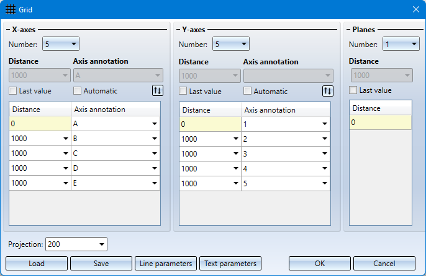Close the Grid dialog window
The height and width of the screenshot is (276, 426).
pos(415,9)
